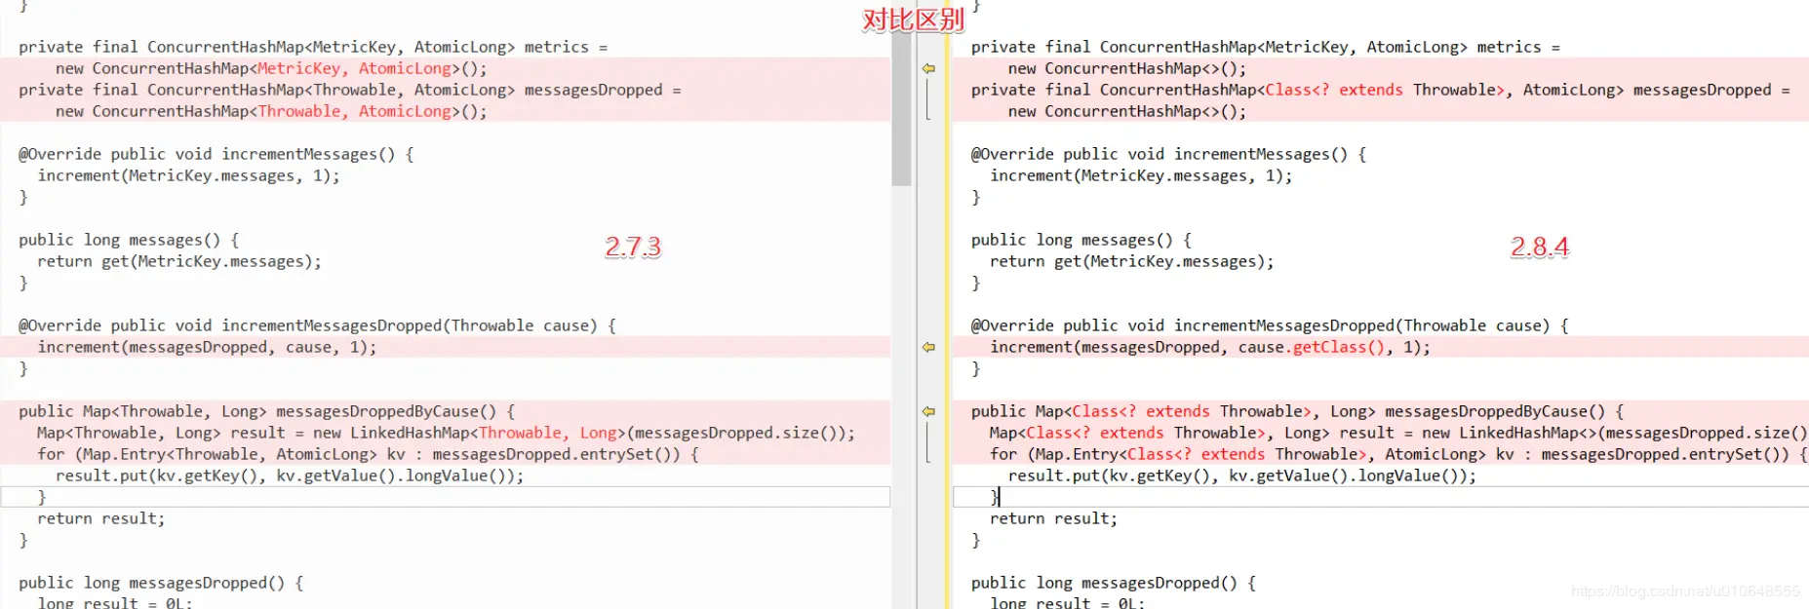Click the right pane 'increment(MetricKey.messages, 1);' line
Screen dimensions: 1809x609
1142,175
